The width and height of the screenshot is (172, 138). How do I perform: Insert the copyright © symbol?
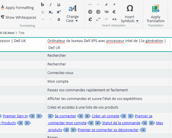pos(90,12)
